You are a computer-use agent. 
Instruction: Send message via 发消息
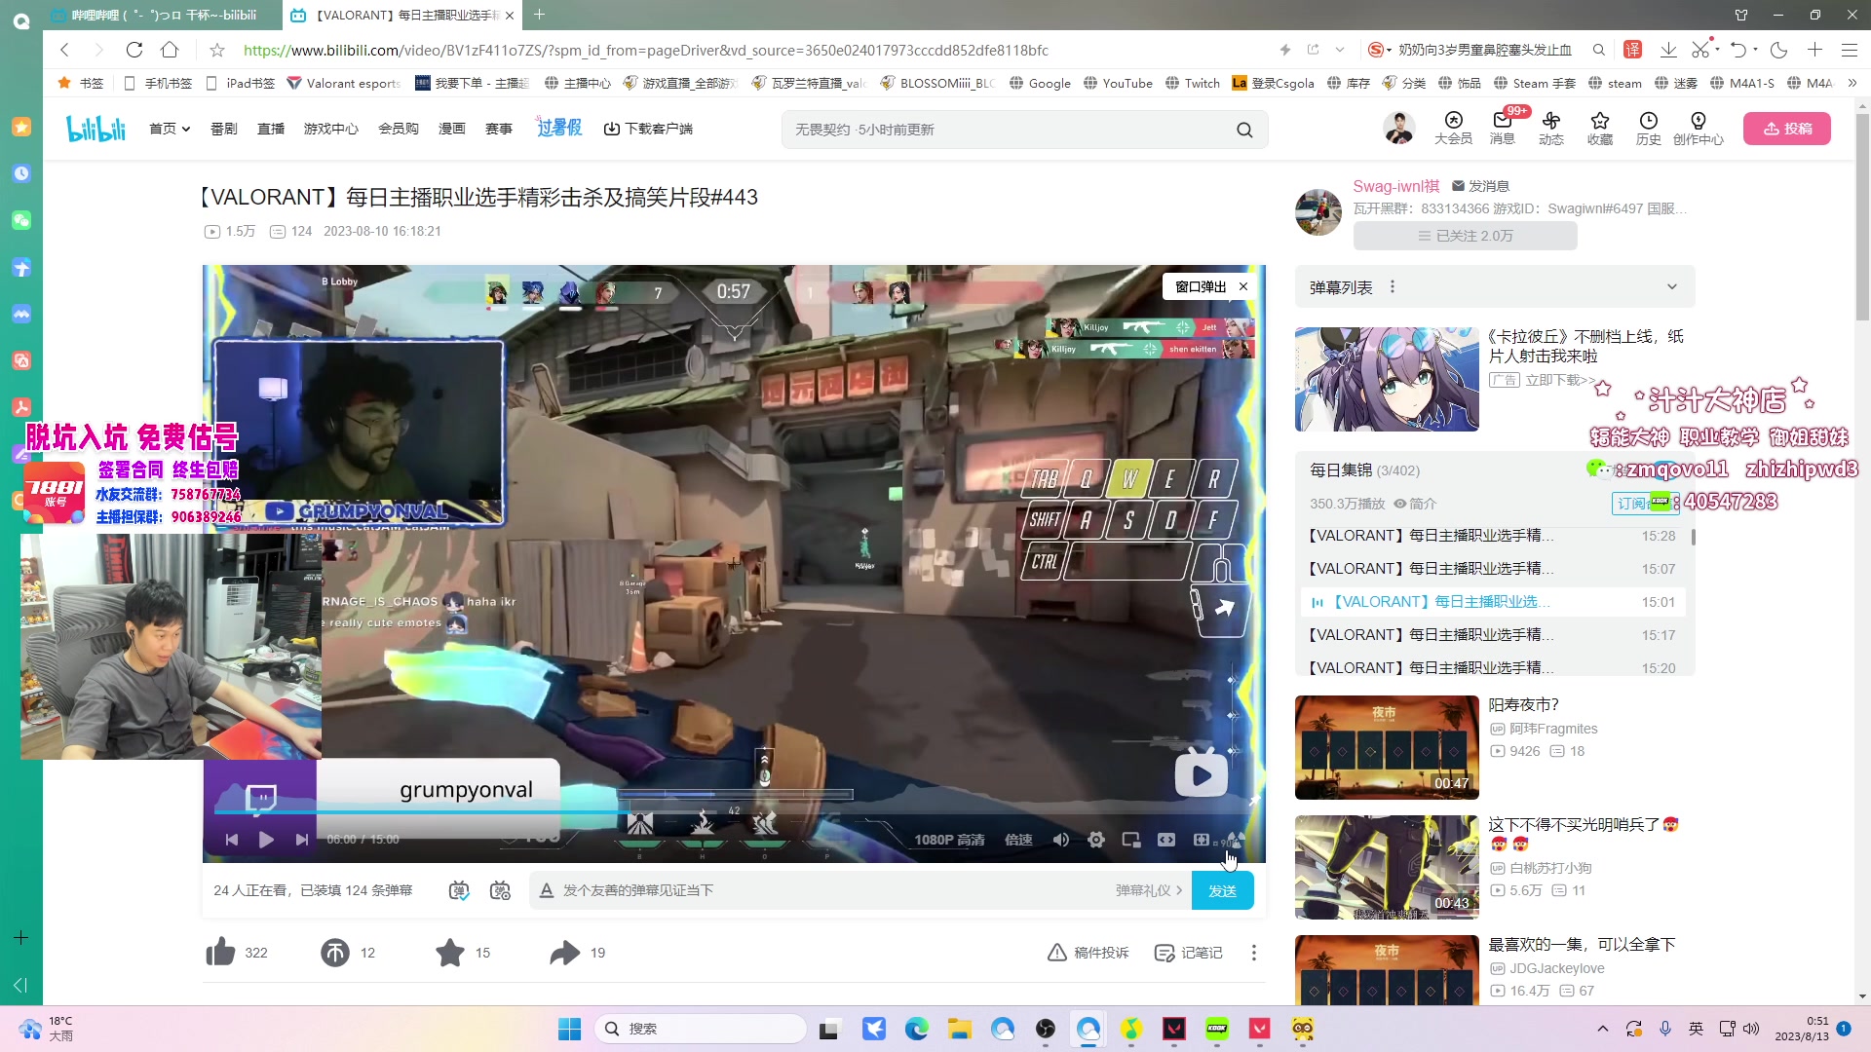pyautogui.click(x=1480, y=186)
